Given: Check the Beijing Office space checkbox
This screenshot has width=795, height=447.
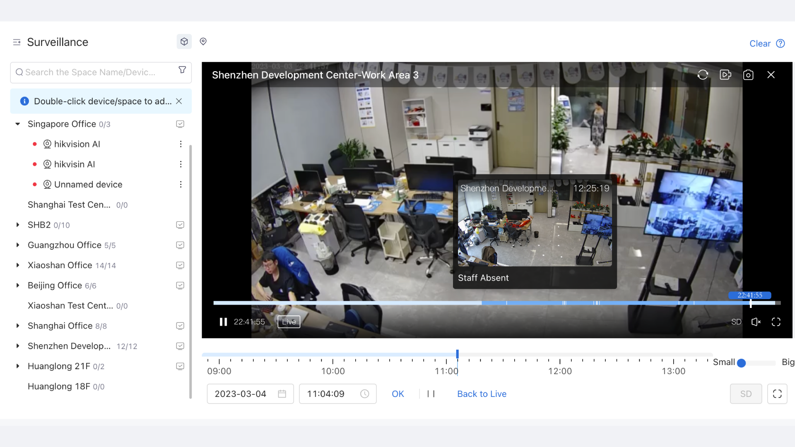Looking at the screenshot, I should tap(180, 286).
